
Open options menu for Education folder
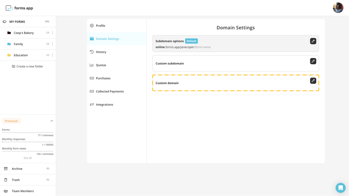pyautogui.click(x=52, y=55)
